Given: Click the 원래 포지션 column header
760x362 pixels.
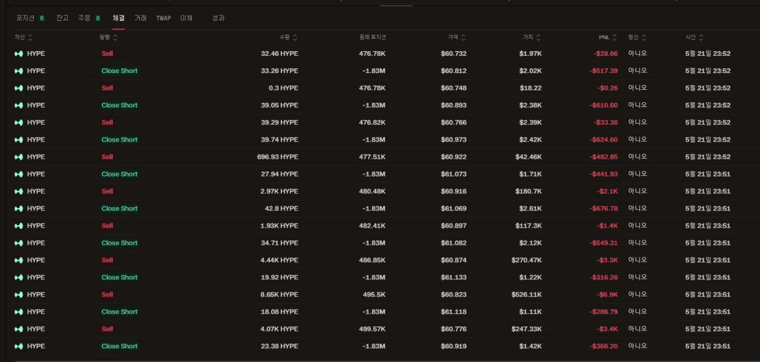Looking at the screenshot, I should click(x=373, y=37).
